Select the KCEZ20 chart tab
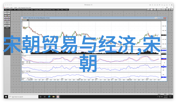This screenshot has width=177, height=103. click(24, 20)
